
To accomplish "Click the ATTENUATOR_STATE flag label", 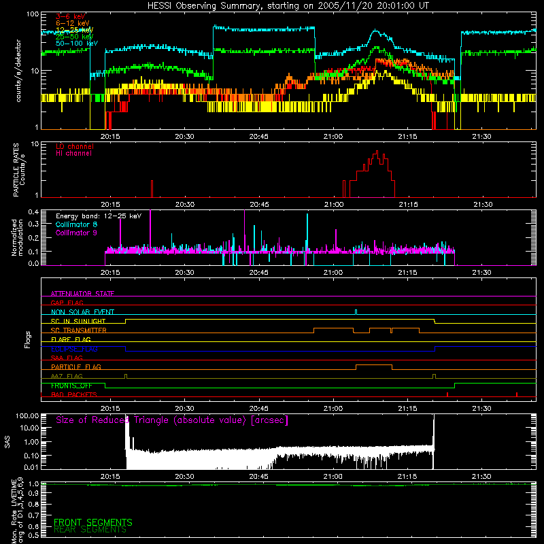I will pos(82,294).
